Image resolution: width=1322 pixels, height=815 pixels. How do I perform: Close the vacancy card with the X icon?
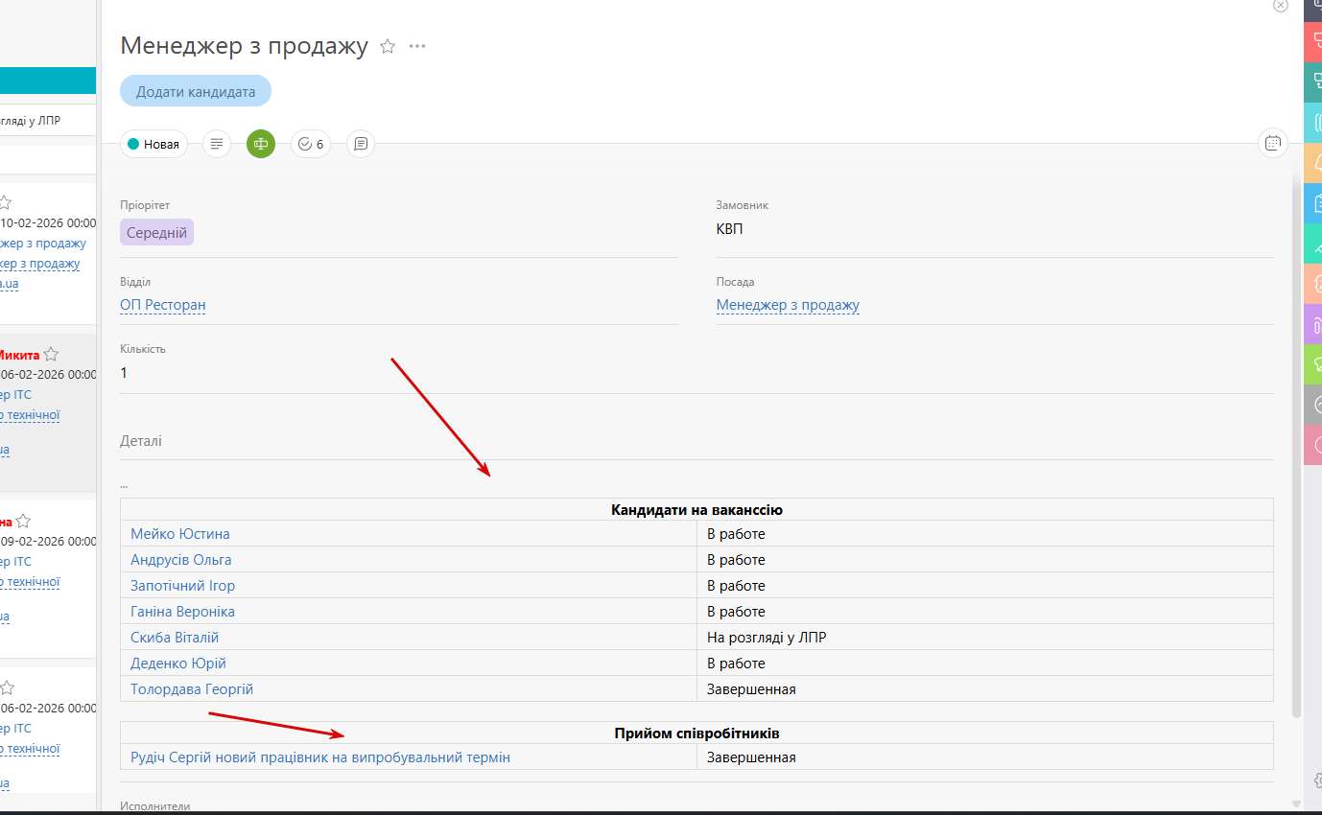coord(1280,5)
